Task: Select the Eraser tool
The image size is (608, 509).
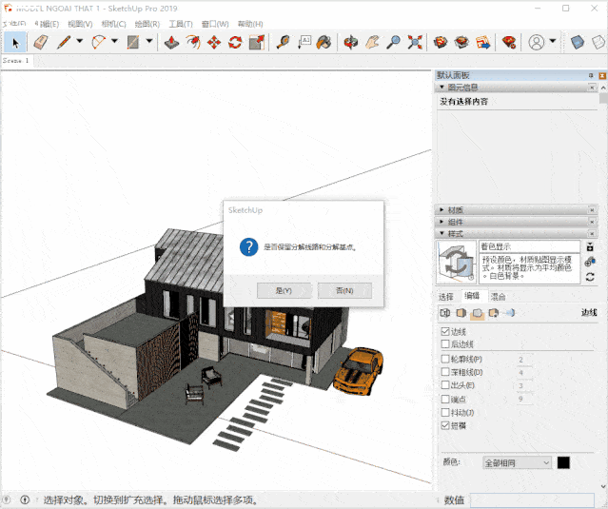Action: coord(41,42)
